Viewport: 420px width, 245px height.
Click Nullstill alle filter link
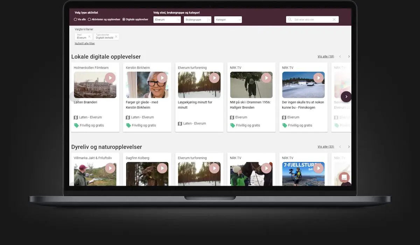pyautogui.click(x=85, y=44)
